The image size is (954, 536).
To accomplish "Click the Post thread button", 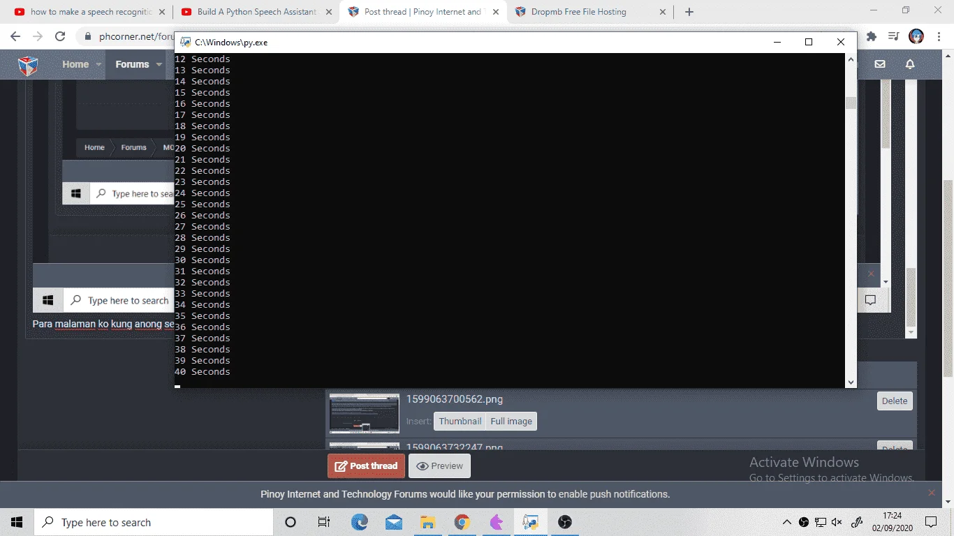I will click(366, 466).
